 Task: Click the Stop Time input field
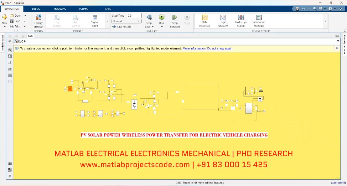point(134,16)
